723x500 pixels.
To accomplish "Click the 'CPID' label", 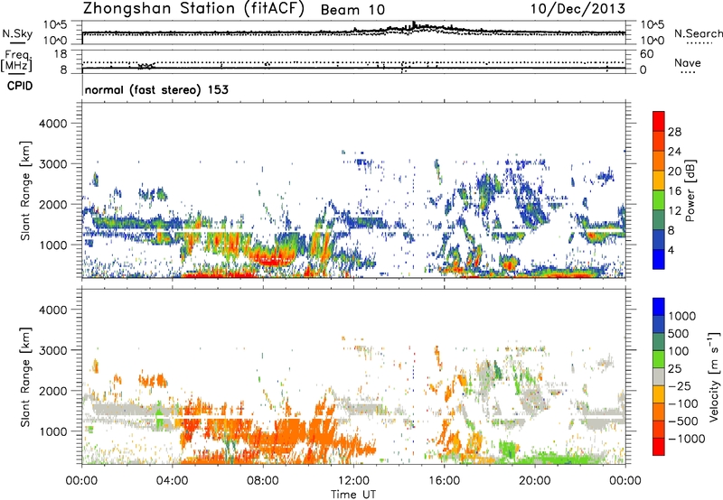I will point(20,86).
